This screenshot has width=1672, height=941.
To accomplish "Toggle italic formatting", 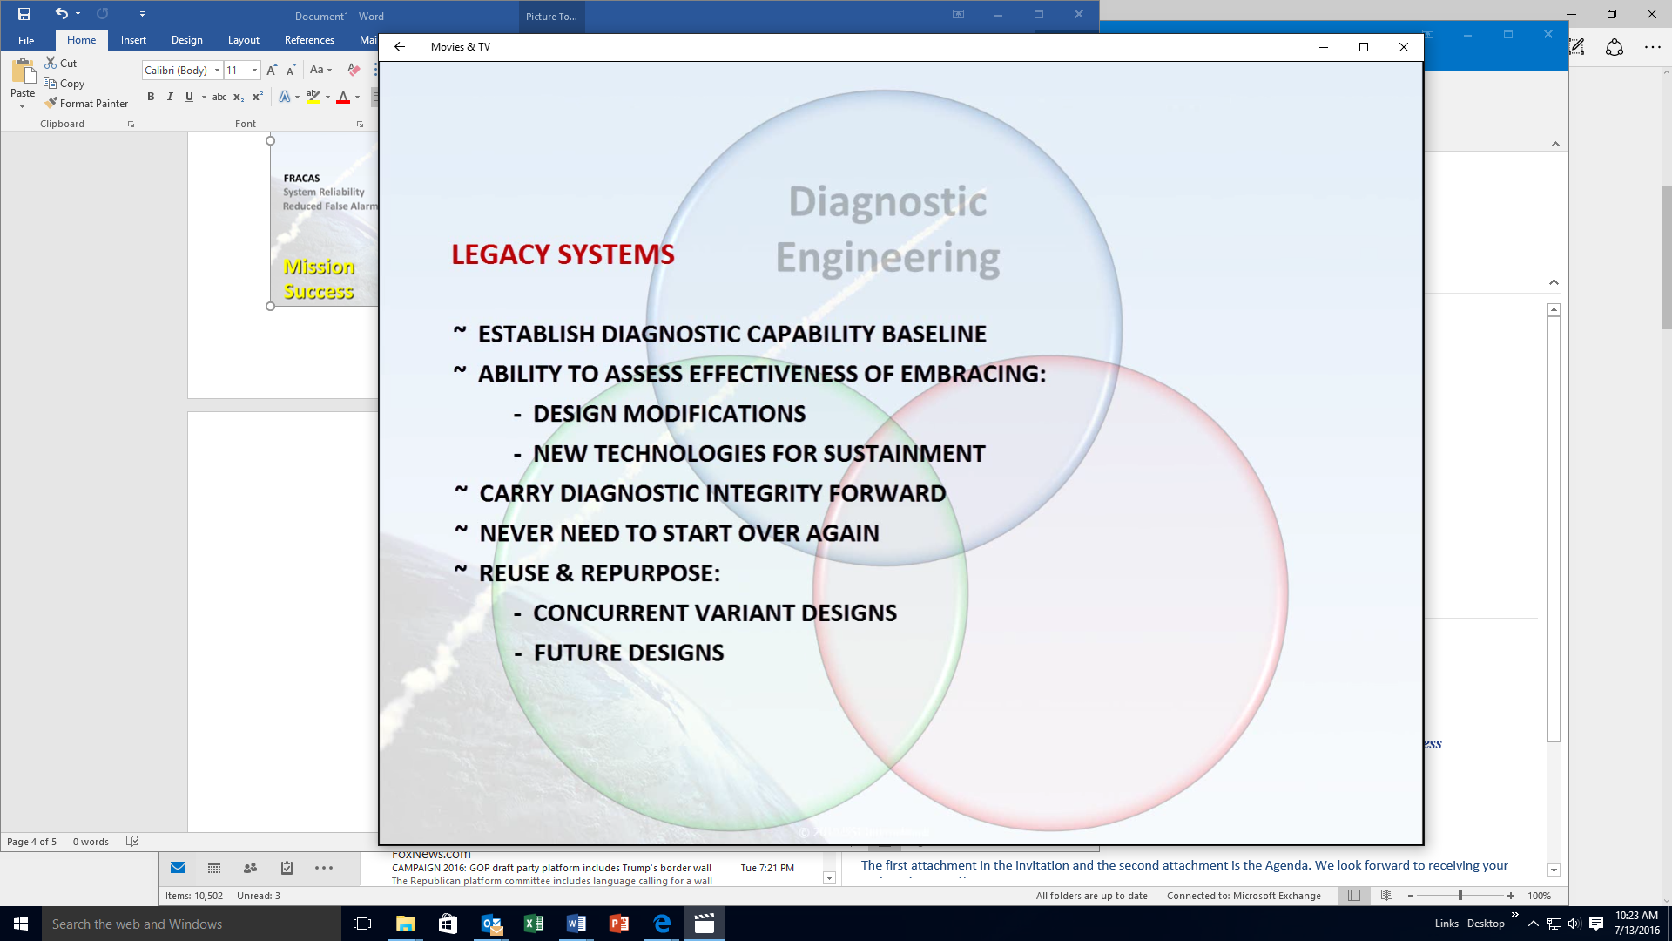I will click(170, 97).
